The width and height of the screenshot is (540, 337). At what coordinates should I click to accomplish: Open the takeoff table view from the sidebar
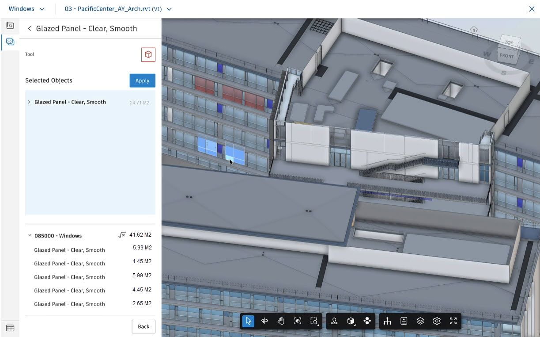(x=10, y=327)
